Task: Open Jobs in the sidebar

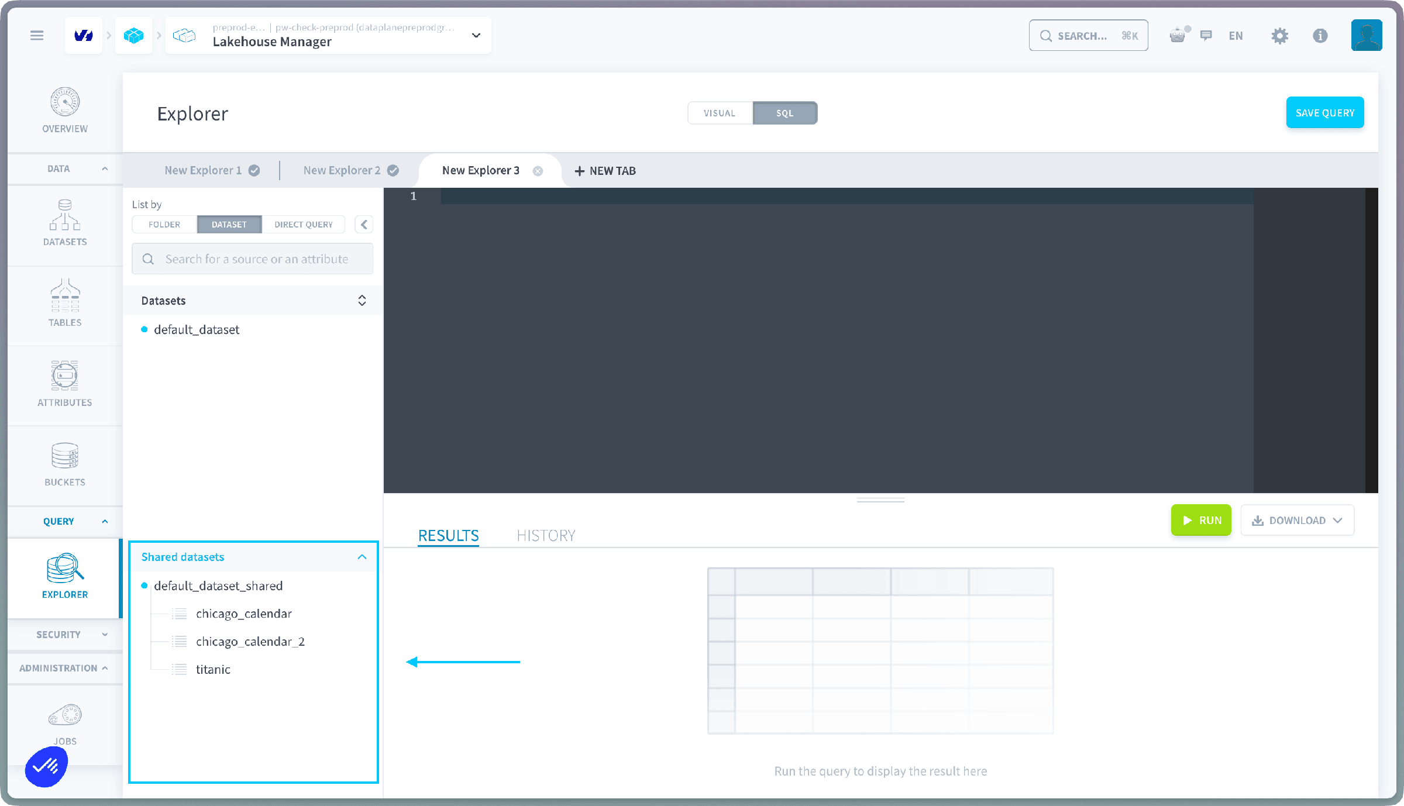Action: click(65, 724)
